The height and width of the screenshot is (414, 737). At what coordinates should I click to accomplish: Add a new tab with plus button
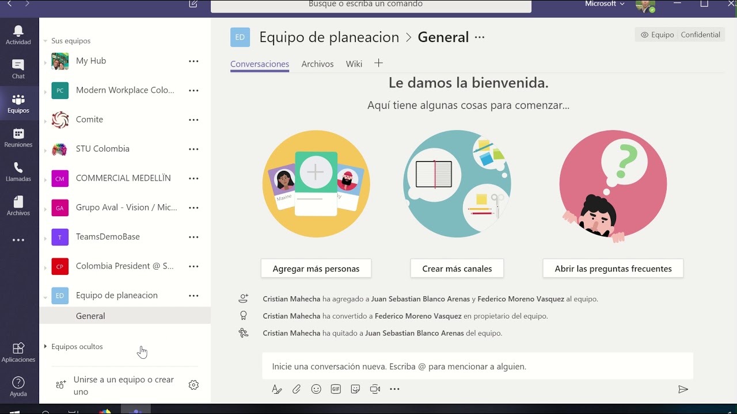point(378,63)
